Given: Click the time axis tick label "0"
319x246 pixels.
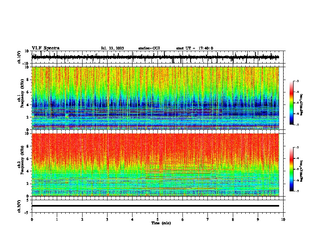Looking at the screenshot, I should point(32,219).
